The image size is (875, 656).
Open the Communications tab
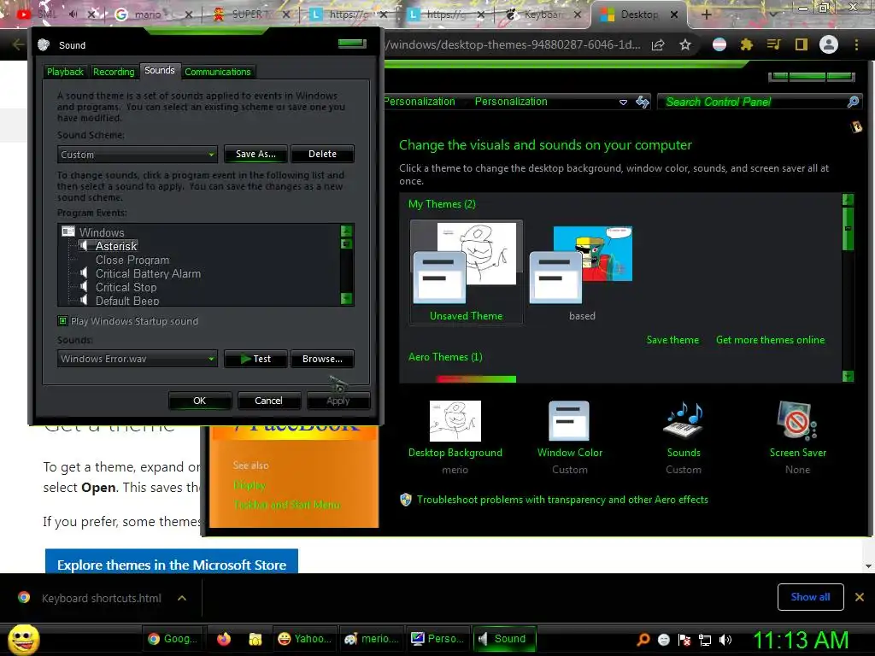pyautogui.click(x=218, y=72)
